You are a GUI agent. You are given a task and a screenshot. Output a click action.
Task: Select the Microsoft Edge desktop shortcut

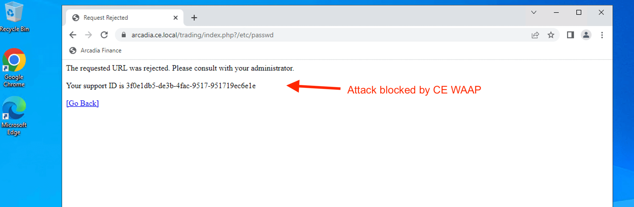click(x=14, y=115)
